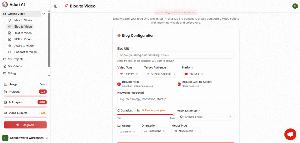
Task: Click the AI Images usage progress bar
Action: (x=25, y=107)
